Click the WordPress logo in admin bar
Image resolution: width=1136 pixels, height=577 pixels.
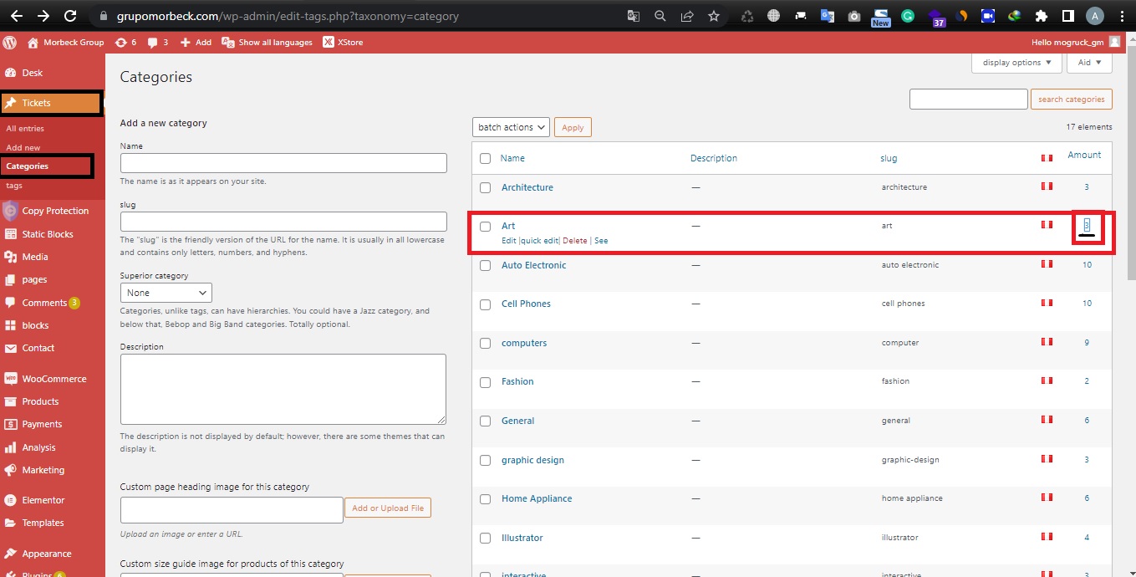tap(11, 42)
